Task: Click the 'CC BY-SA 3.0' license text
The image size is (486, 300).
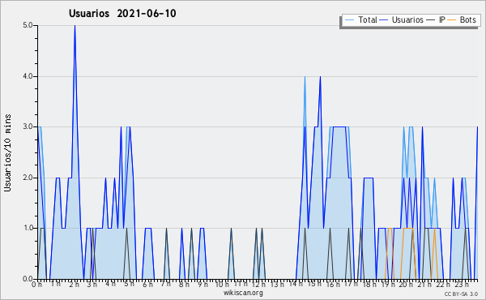Action: click(461, 294)
